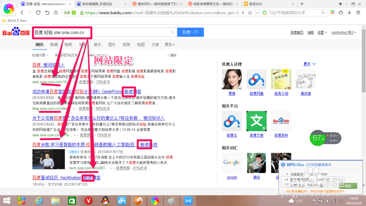Viewport: 366px width, 206px height.
Task: Open the ASUS E-Serv bookmark folder
Action: click(x=15, y=21)
